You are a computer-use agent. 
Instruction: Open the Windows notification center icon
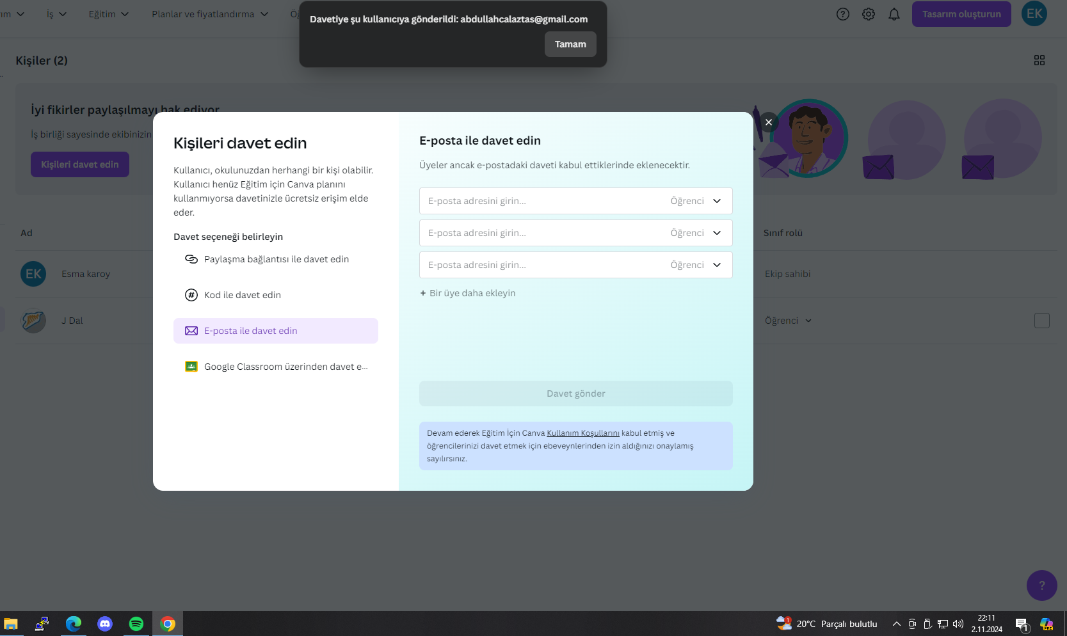point(1022,624)
